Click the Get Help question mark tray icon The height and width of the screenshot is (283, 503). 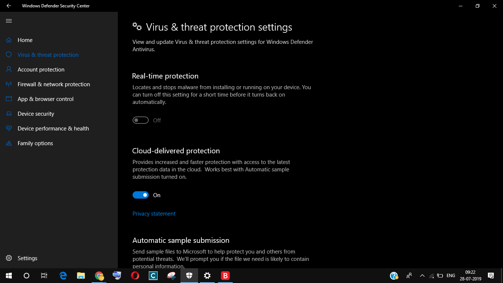394,276
